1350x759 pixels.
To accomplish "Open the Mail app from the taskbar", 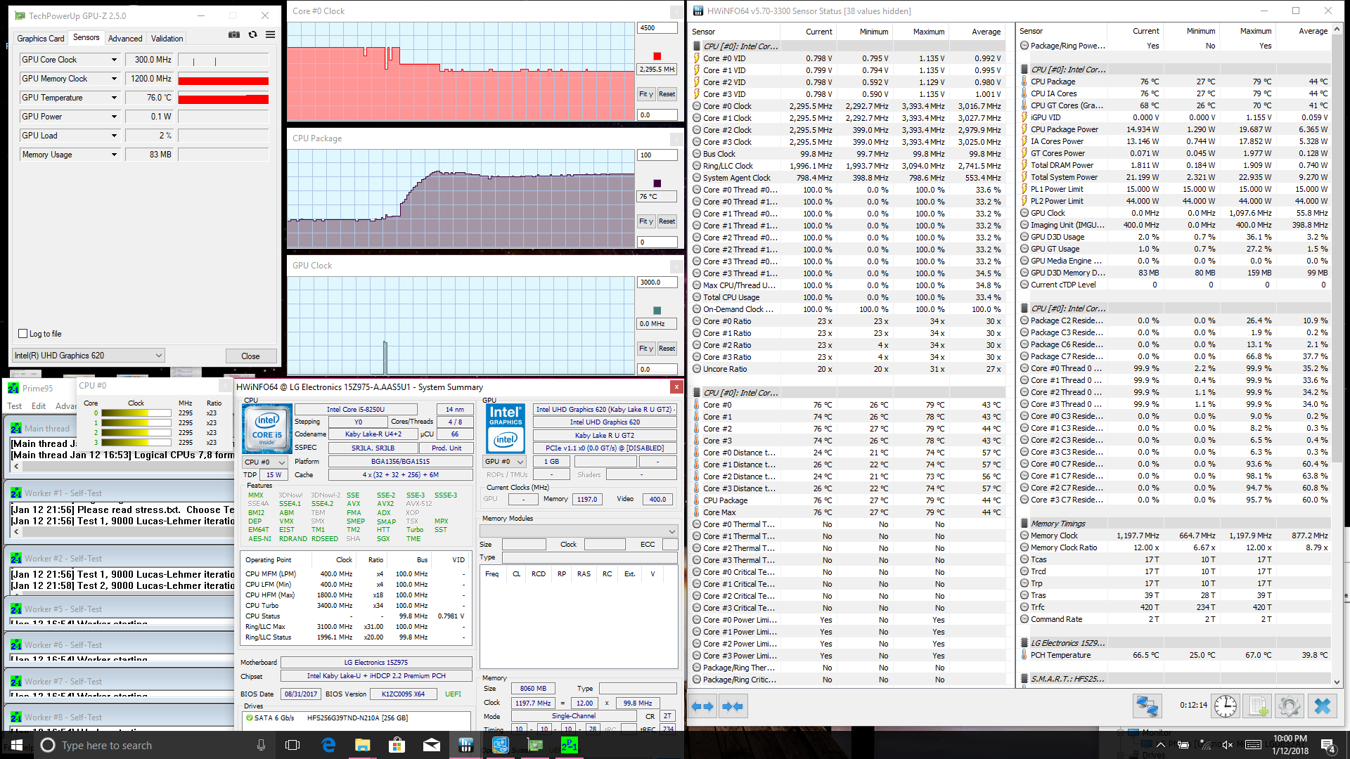I will [x=431, y=745].
